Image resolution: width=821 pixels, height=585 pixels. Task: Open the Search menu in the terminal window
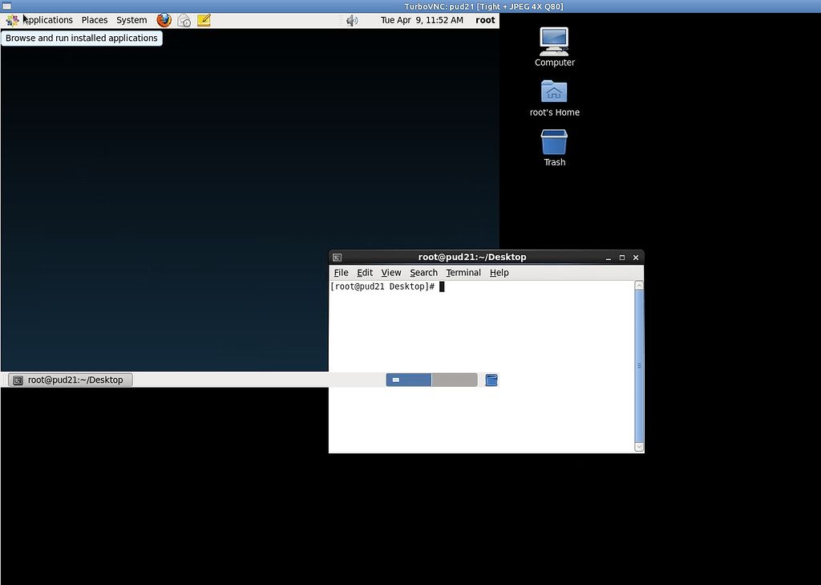(423, 273)
